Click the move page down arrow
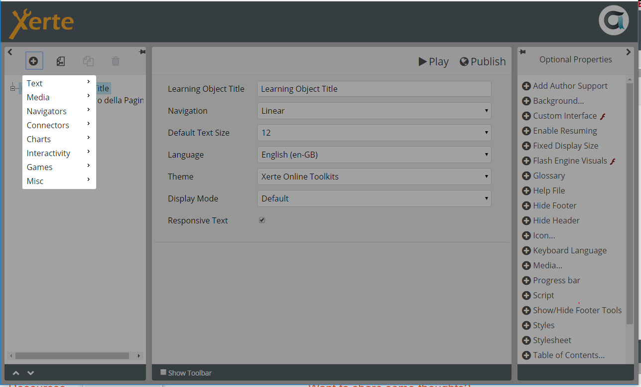 tap(30, 373)
